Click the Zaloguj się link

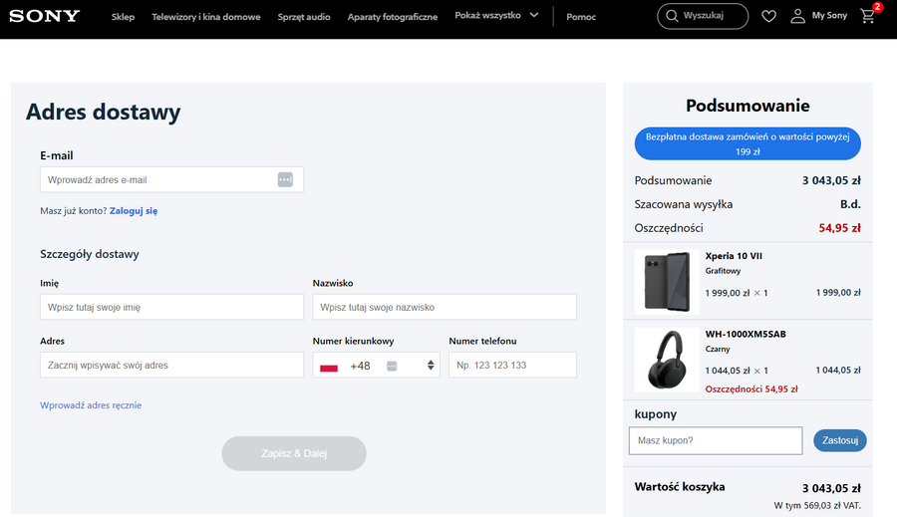(x=134, y=211)
